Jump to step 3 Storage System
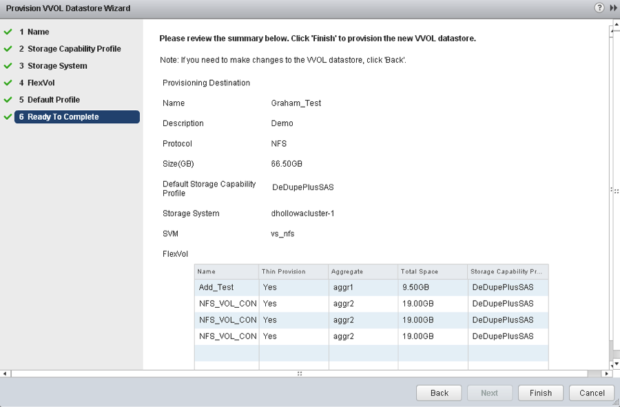 point(53,66)
